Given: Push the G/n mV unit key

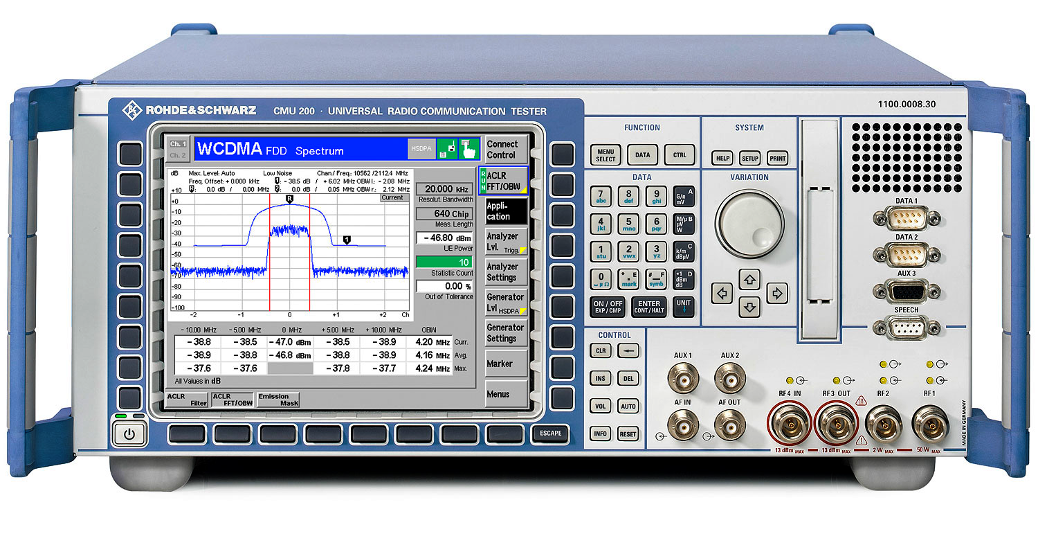Looking at the screenshot, I should coord(684,197).
